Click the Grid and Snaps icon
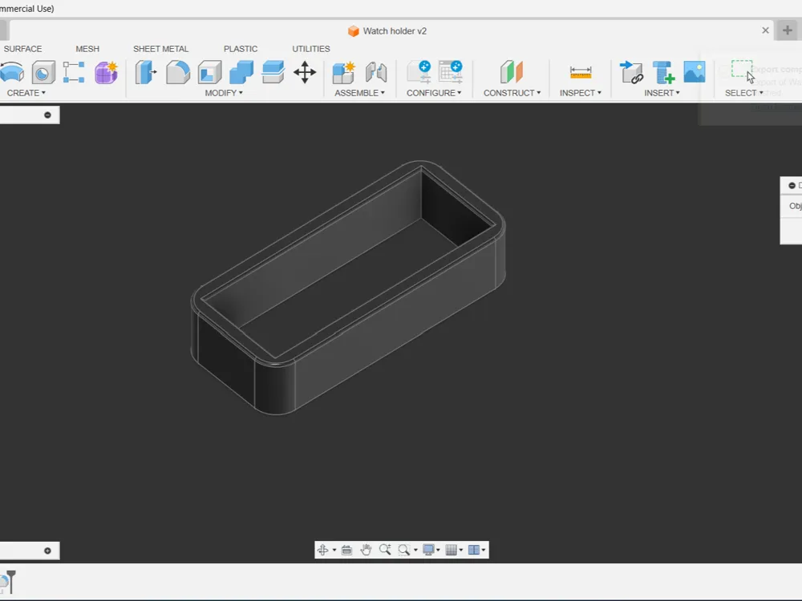Image resolution: width=802 pixels, height=601 pixels. click(x=451, y=550)
